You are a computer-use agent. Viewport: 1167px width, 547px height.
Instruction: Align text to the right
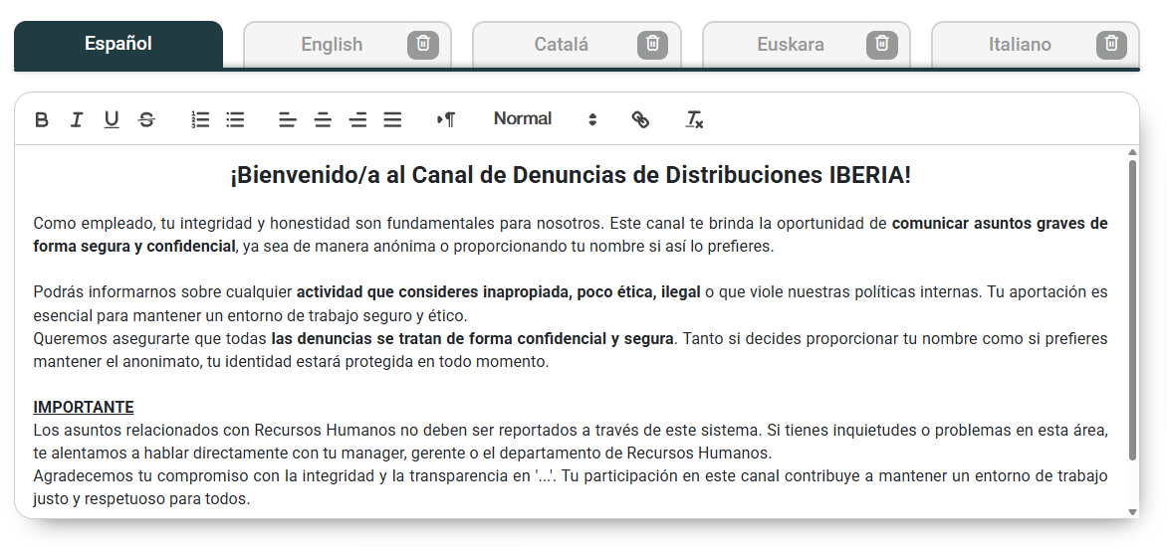click(x=358, y=119)
